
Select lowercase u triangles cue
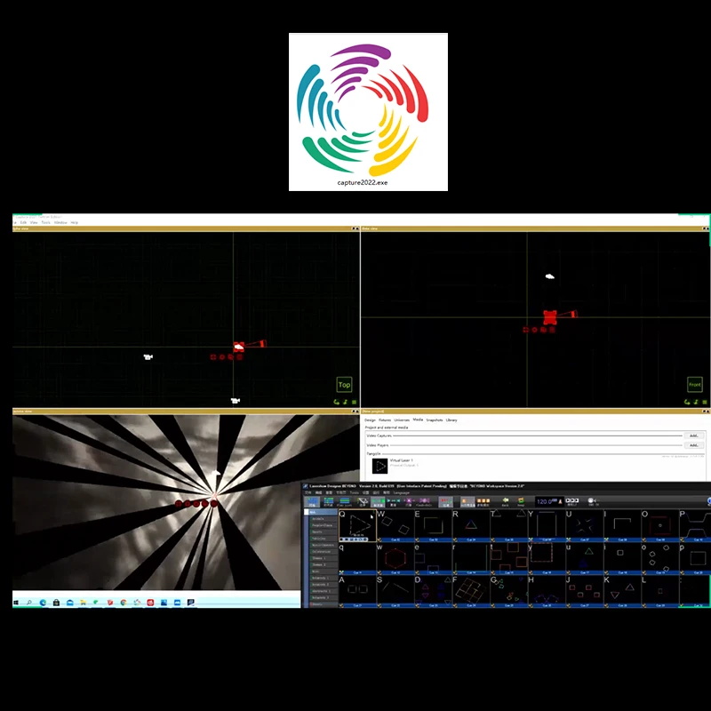(x=584, y=558)
